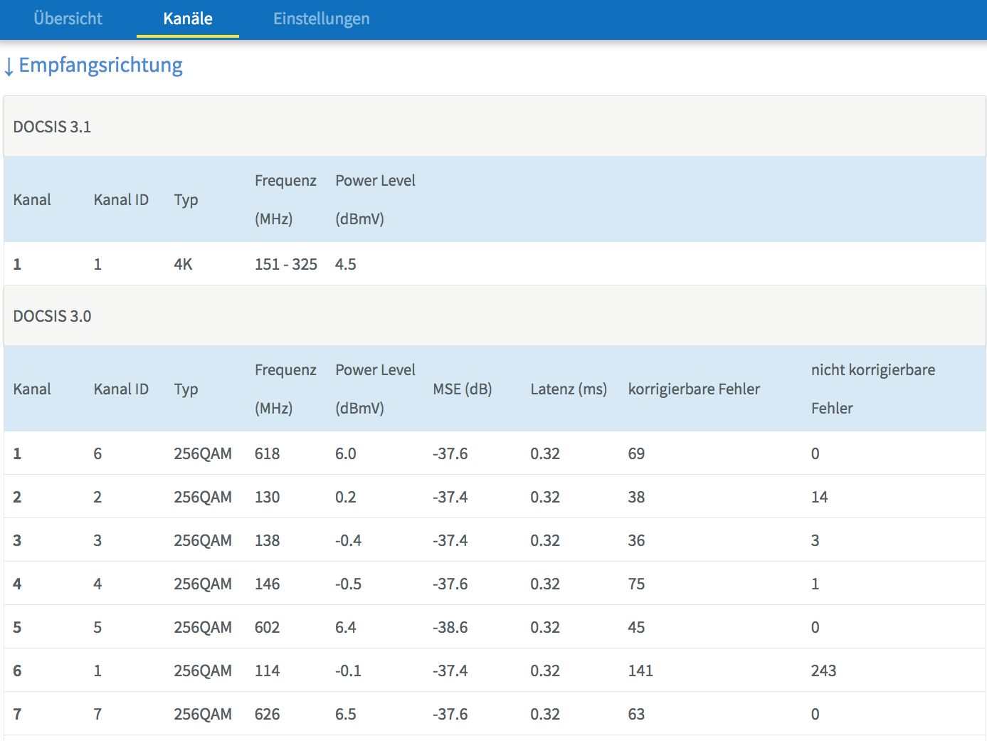This screenshot has width=987, height=741.
Task: Click the Empfangsrichtung heading
Action: point(100,65)
